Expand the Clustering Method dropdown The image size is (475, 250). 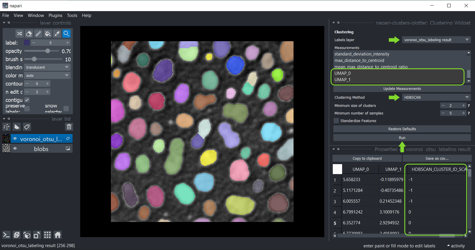(x=436, y=97)
